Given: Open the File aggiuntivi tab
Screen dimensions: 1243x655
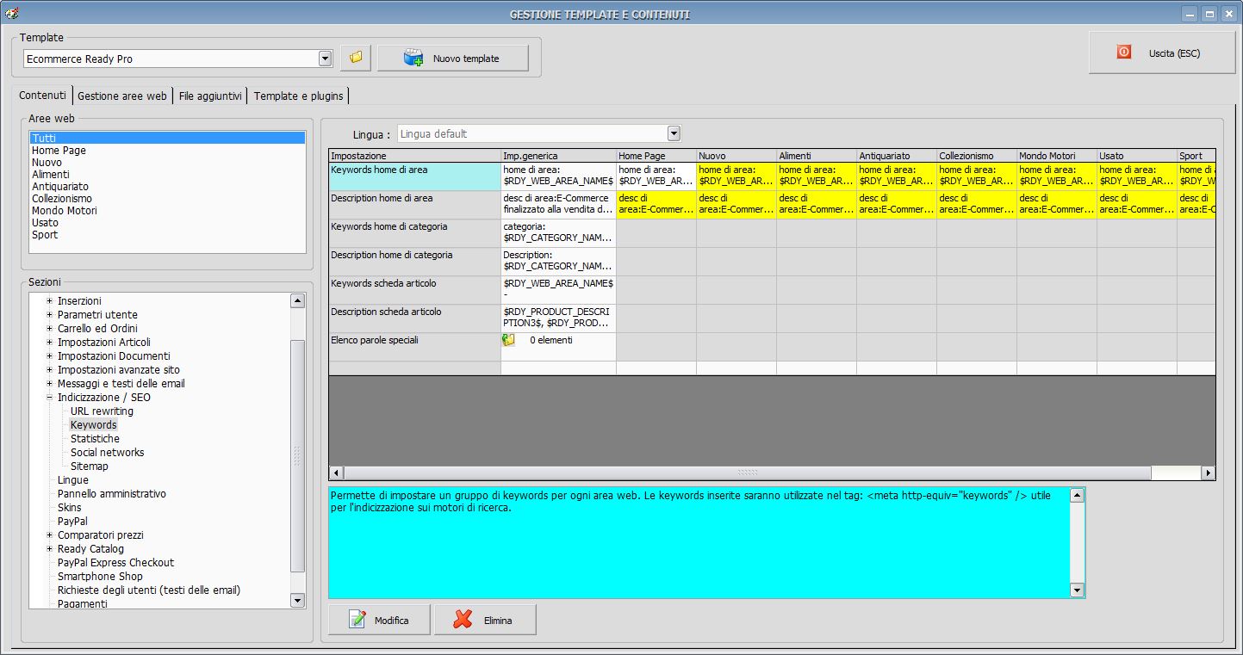Looking at the screenshot, I should (x=210, y=96).
